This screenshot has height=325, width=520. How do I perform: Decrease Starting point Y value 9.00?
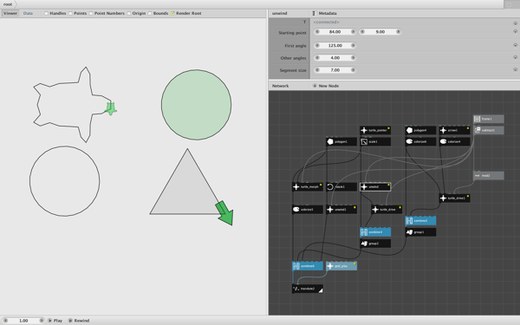(362, 32)
